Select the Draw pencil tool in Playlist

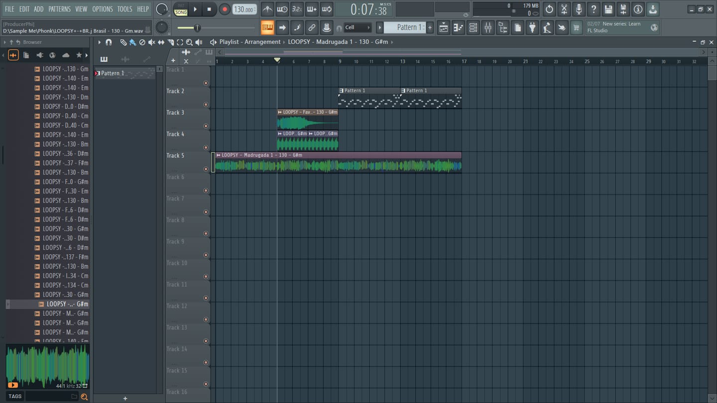123,42
